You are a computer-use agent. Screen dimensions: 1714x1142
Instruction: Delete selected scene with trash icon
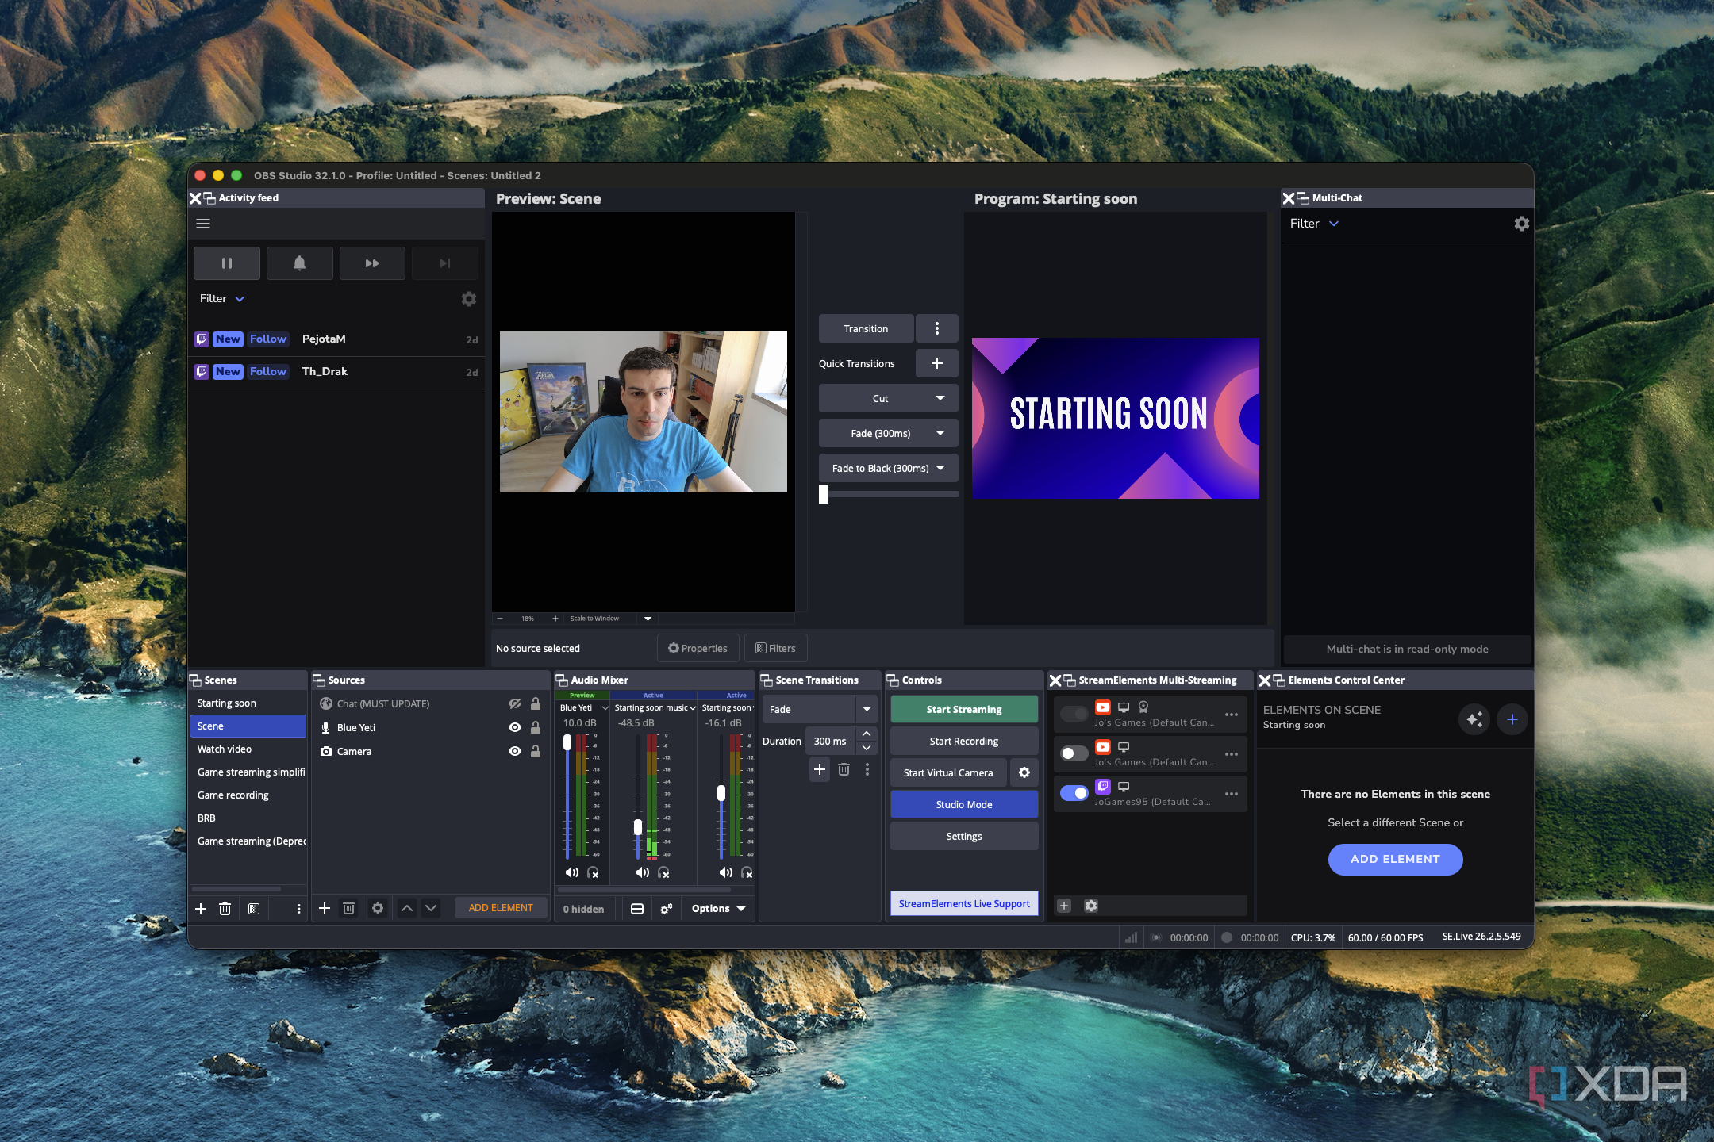point(225,909)
